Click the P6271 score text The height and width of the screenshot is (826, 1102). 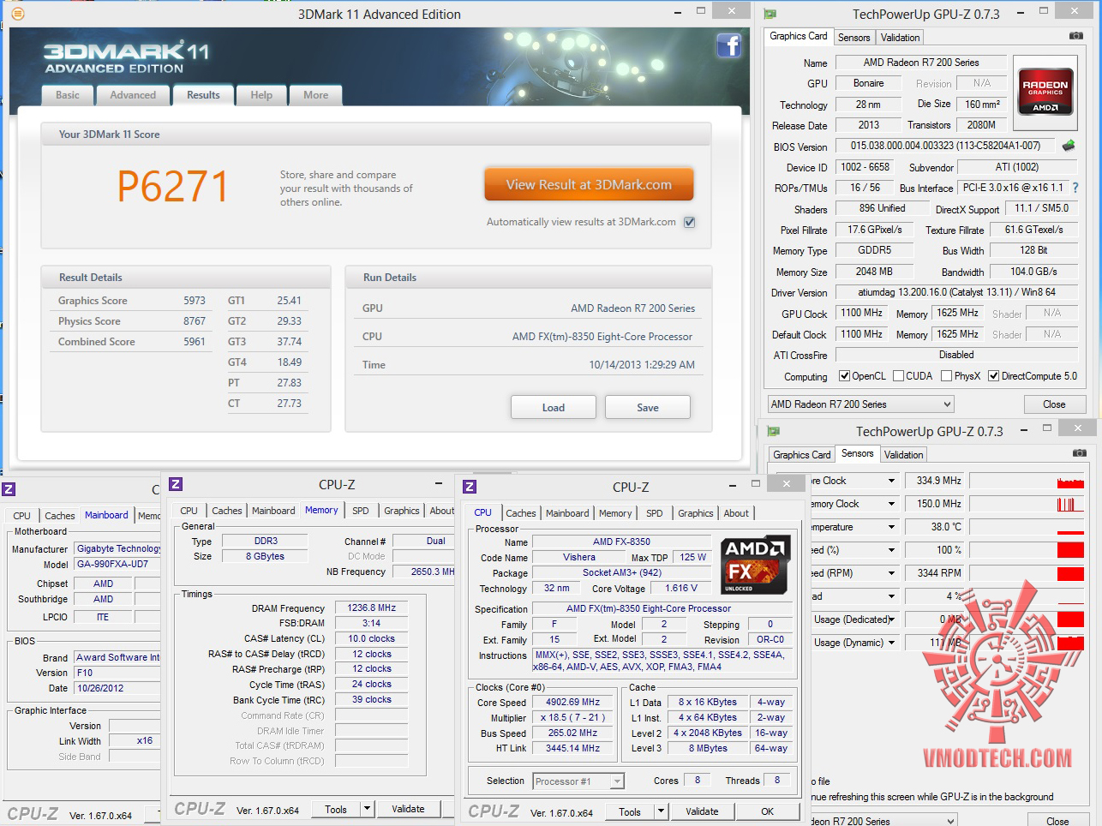pyautogui.click(x=172, y=186)
